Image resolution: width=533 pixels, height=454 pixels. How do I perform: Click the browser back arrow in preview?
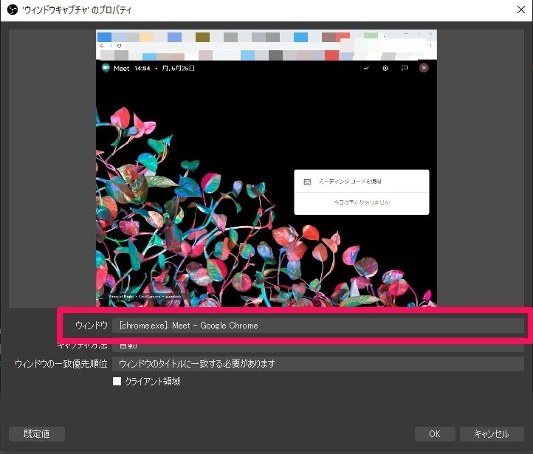tap(103, 46)
